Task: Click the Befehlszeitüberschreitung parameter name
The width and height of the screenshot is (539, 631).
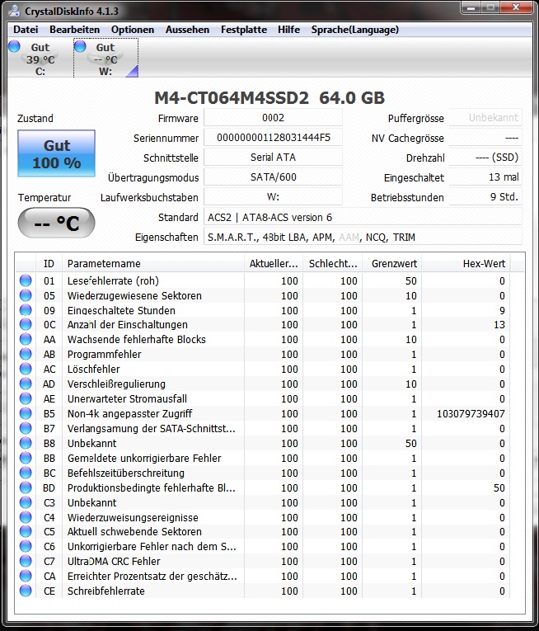Action: click(126, 473)
